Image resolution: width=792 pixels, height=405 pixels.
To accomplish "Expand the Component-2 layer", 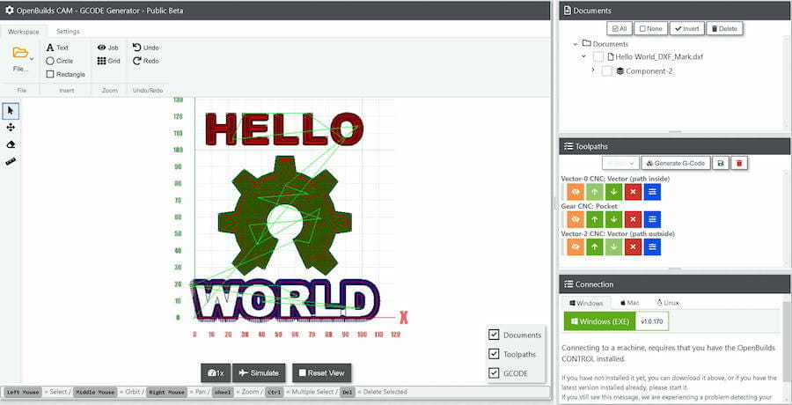I will [593, 70].
